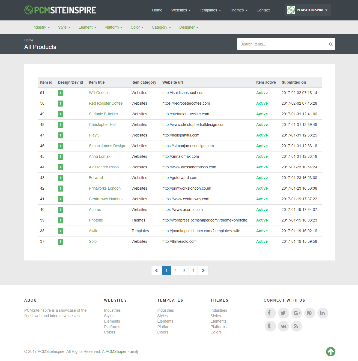Click the Home breadcrumb link
The image size is (358, 361).
[29, 40]
